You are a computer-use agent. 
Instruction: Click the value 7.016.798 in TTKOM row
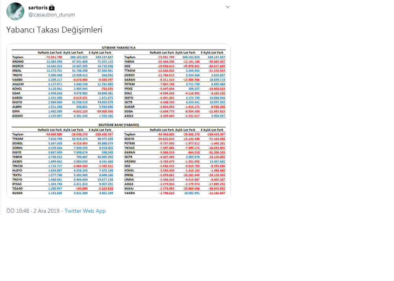55,139
